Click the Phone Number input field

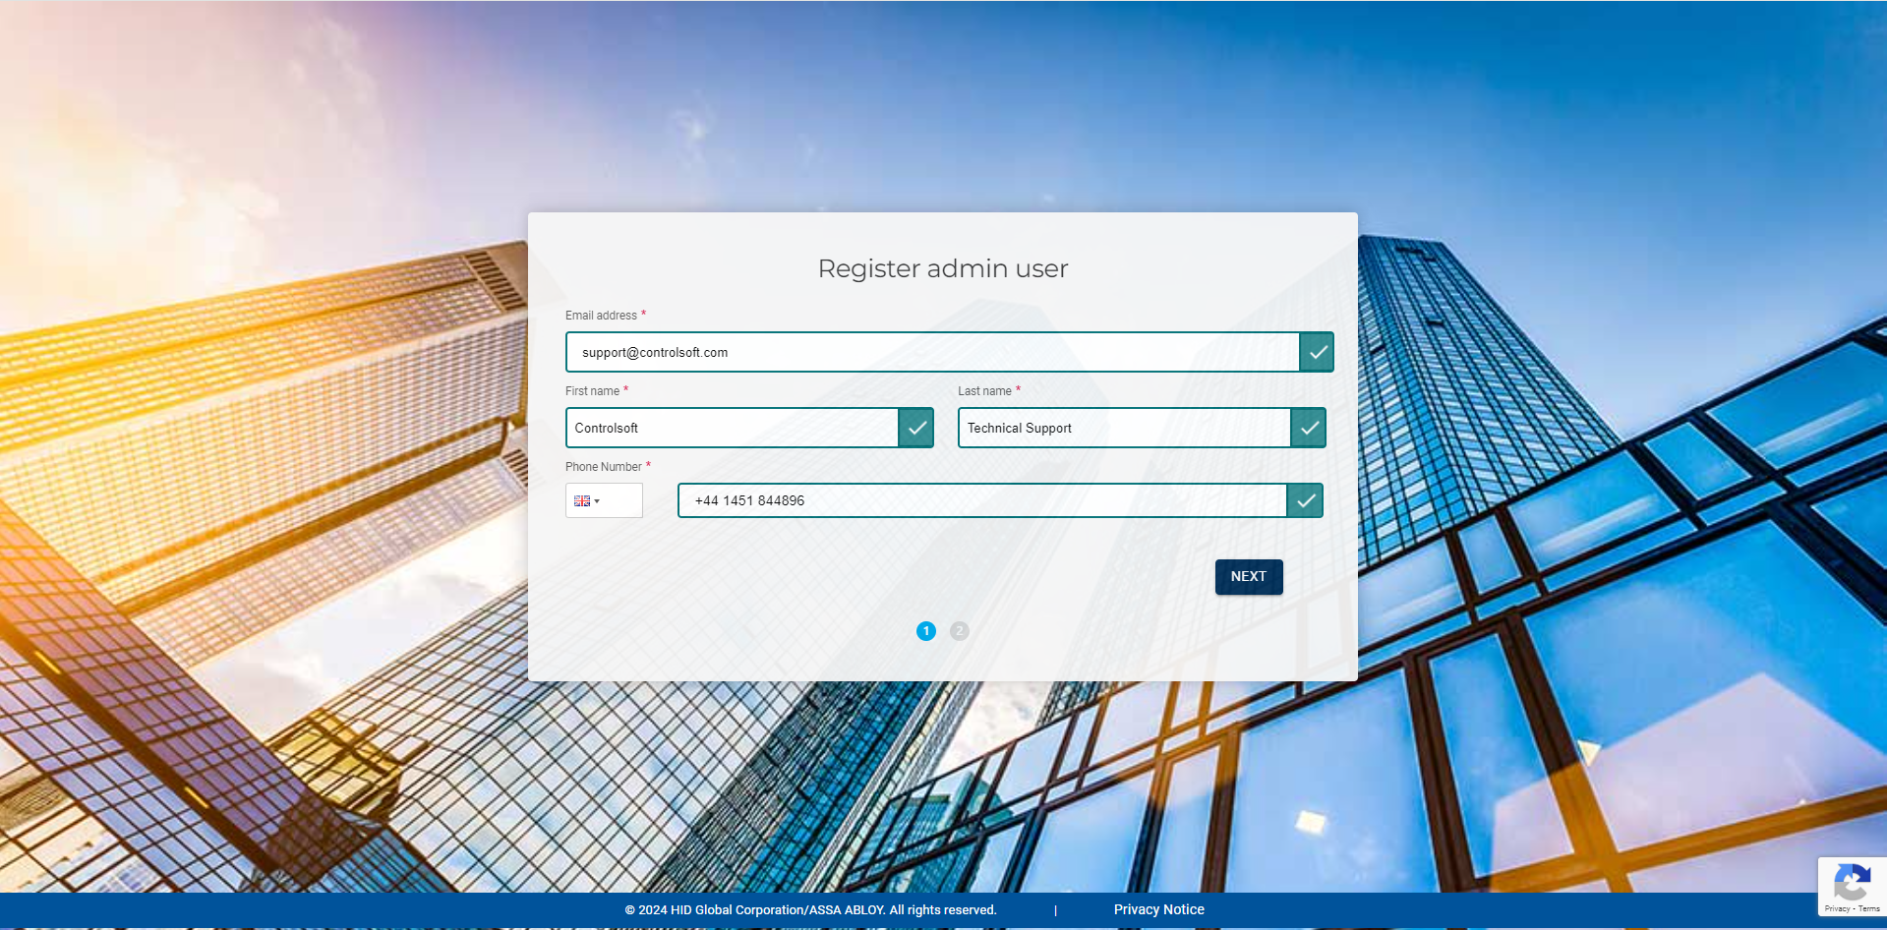(x=982, y=500)
